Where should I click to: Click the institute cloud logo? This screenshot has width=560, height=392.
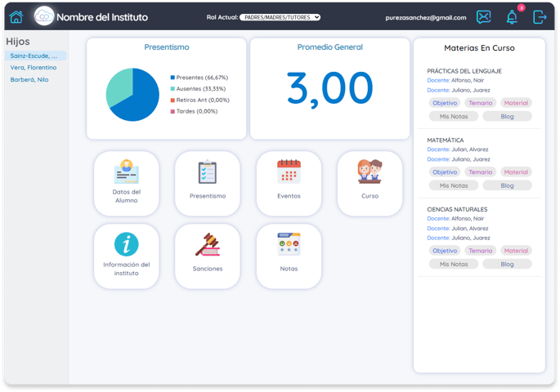[x=44, y=16]
